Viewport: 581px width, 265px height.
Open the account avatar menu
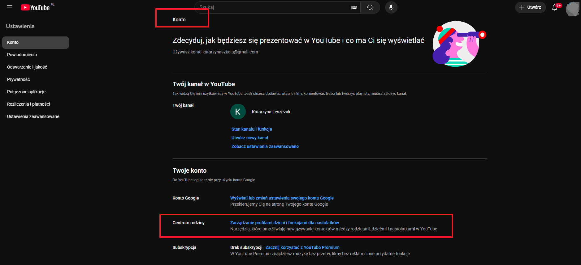572,9
